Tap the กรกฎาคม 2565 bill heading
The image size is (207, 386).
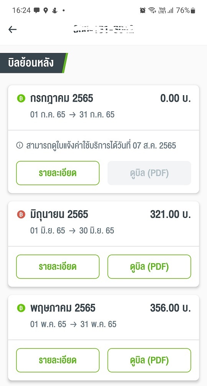point(62,99)
